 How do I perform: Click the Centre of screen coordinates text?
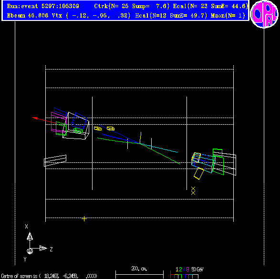point(49,276)
